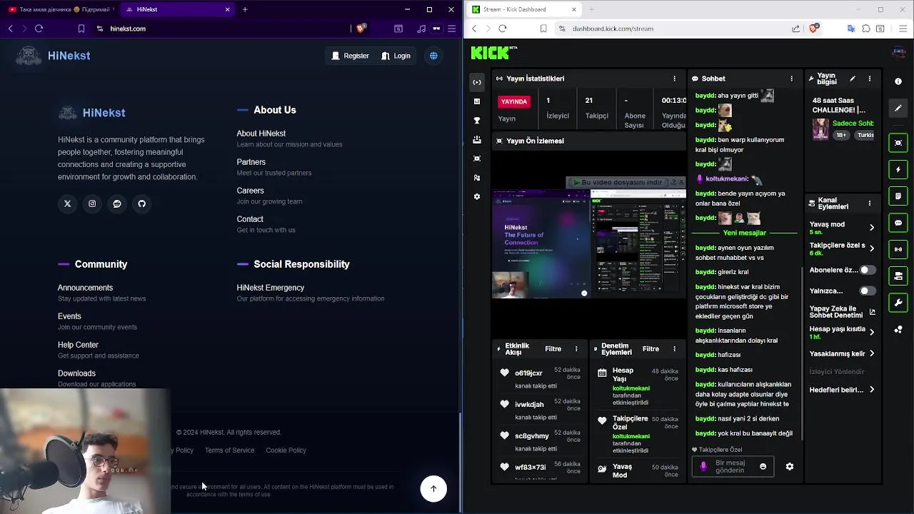Open Cookie Policy footer link
This screenshot has width=914, height=514.
coord(286,450)
